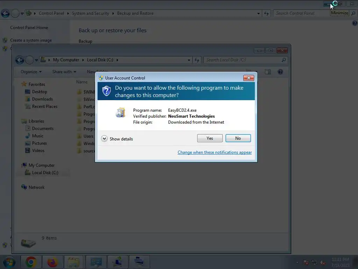Click My Computer breadcrumb in Explorer address bar
358x269 pixels.
pos(66,60)
